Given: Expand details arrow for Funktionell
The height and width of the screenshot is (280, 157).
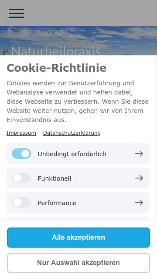Looking at the screenshot, I should pyautogui.click(x=139, y=178).
